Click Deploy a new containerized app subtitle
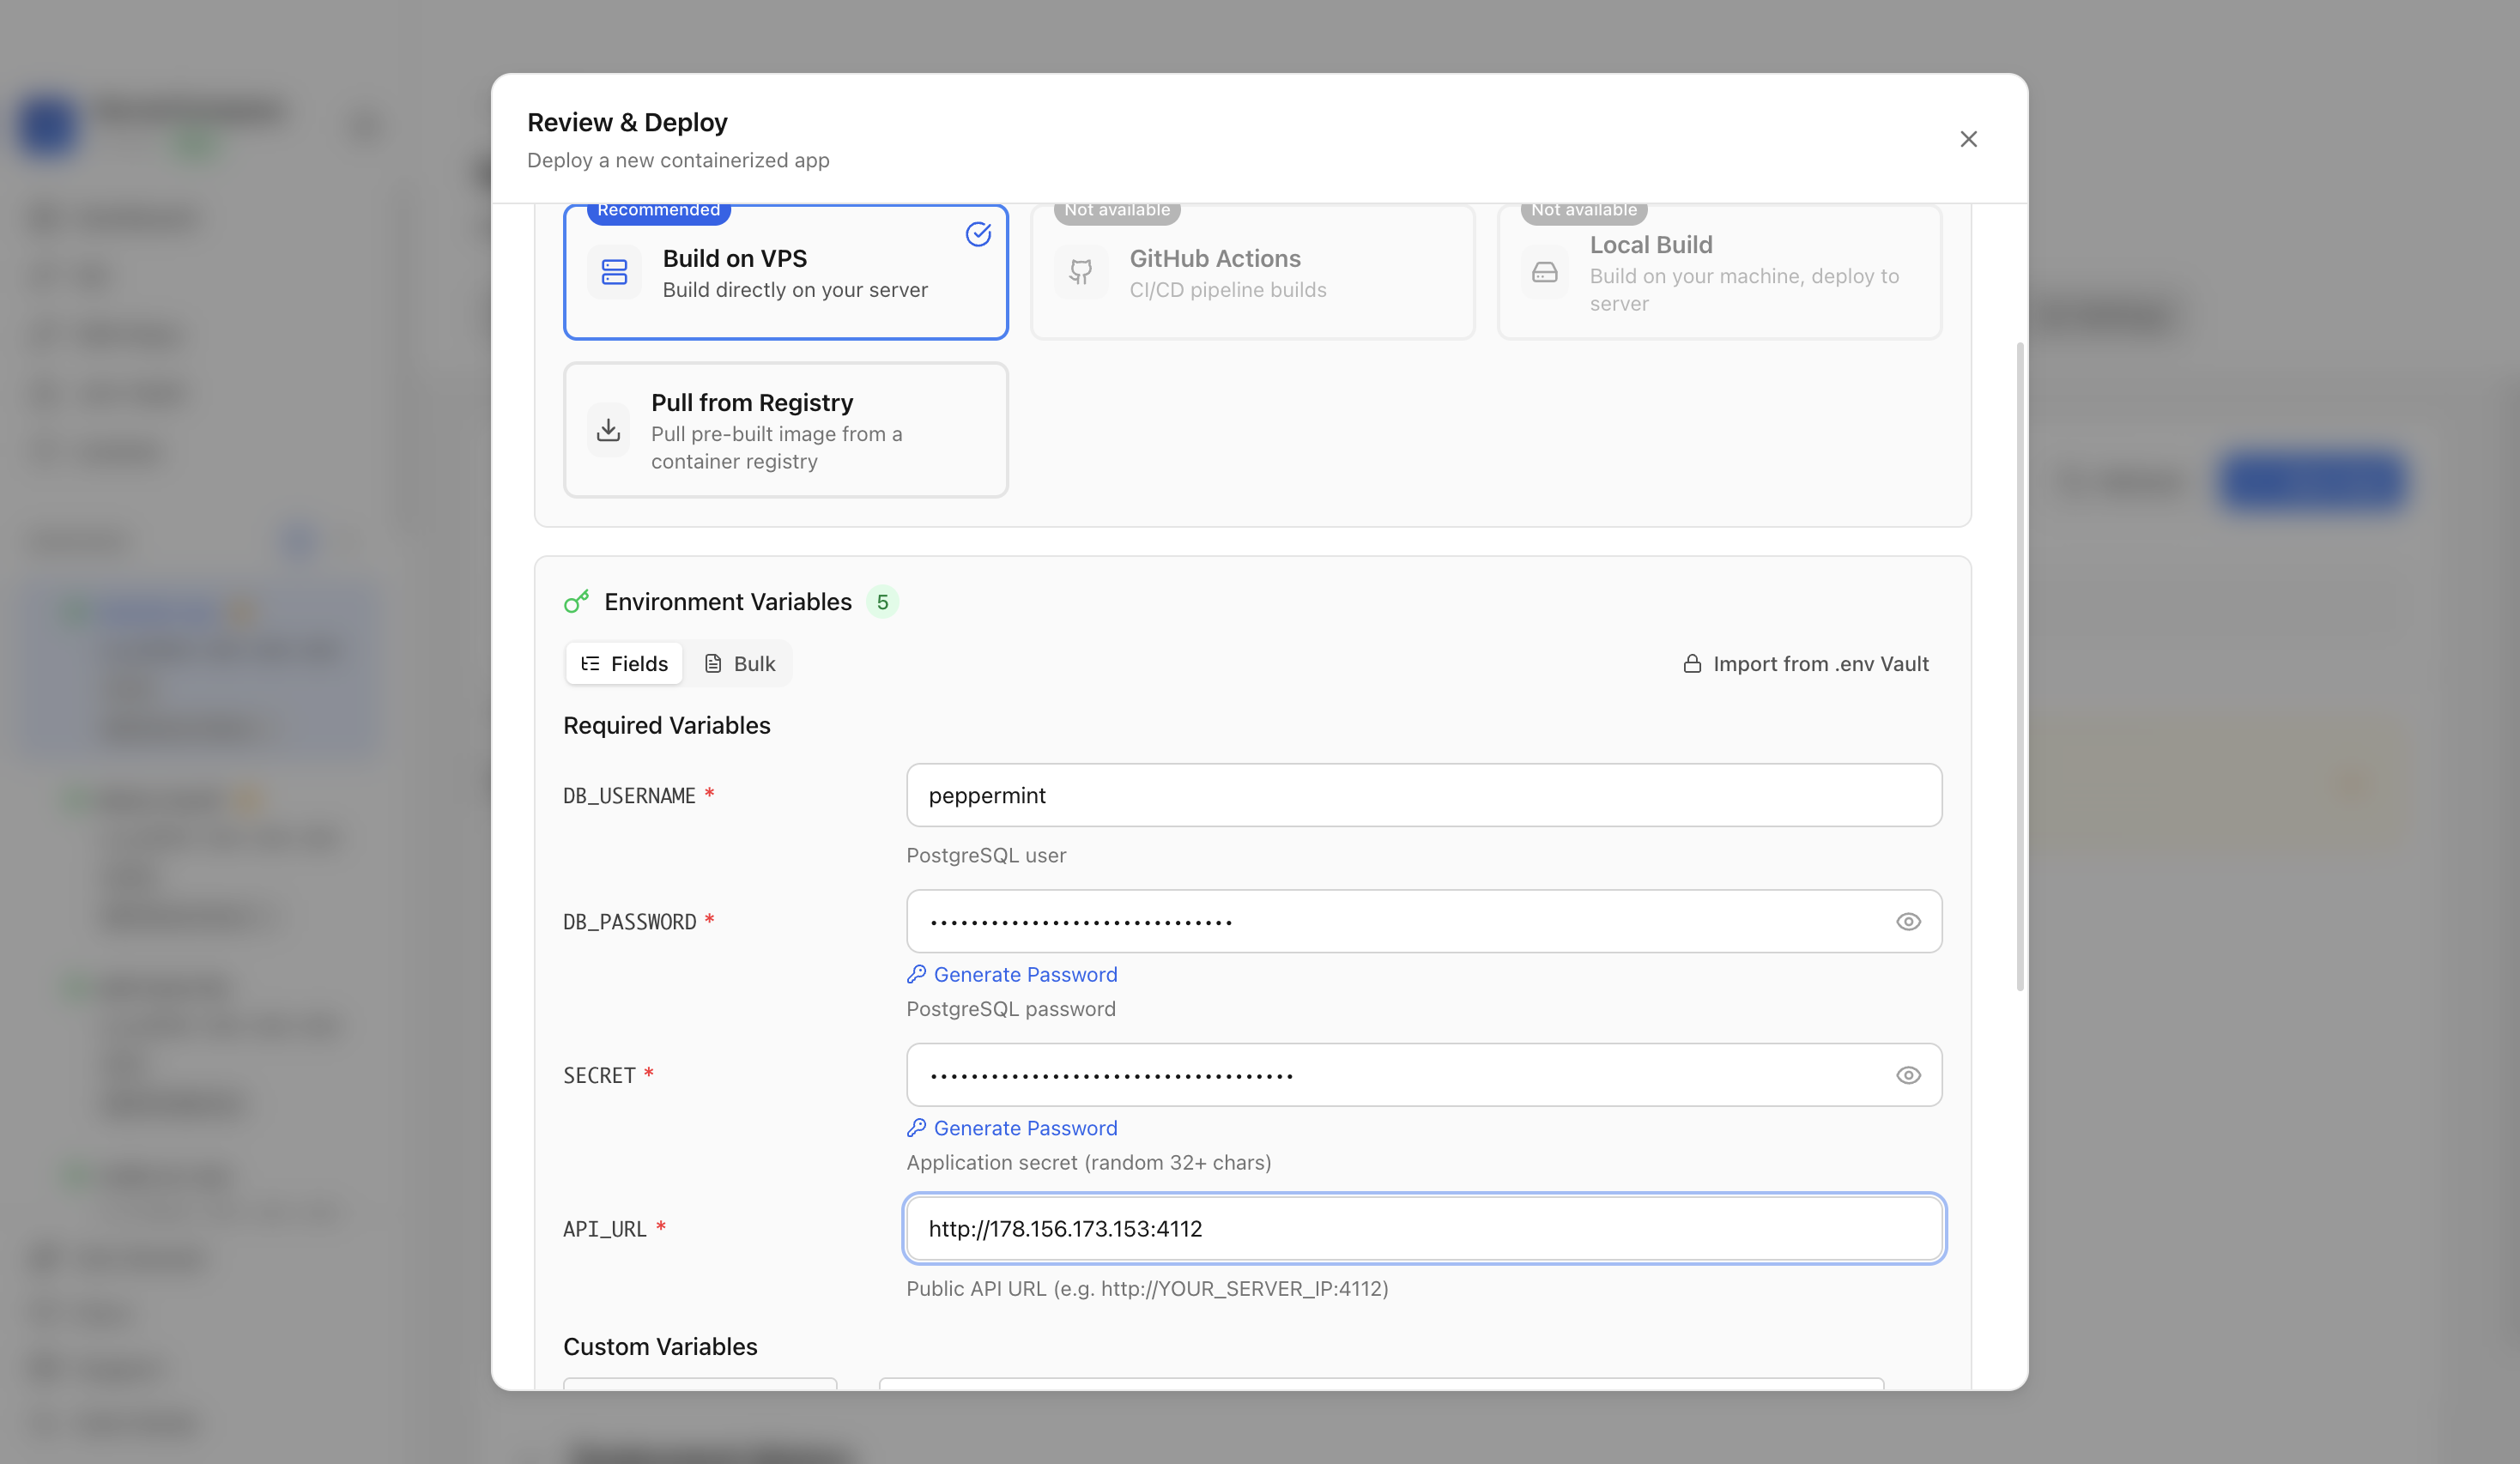Screen dimensions: 2520x1464 click(678, 161)
